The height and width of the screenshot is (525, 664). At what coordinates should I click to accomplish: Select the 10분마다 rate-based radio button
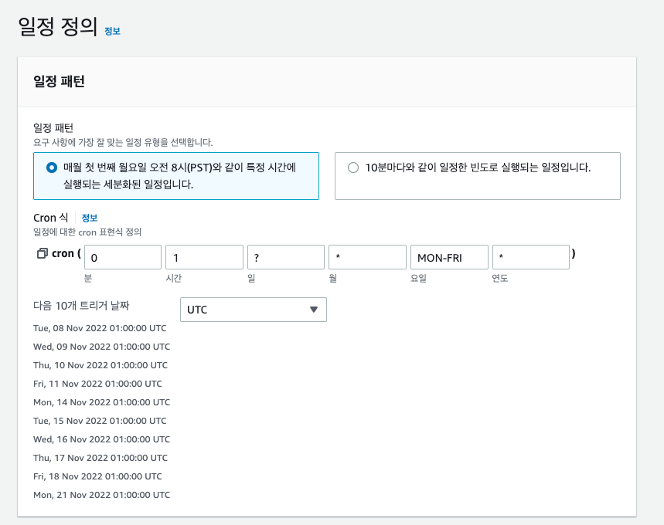[353, 168]
